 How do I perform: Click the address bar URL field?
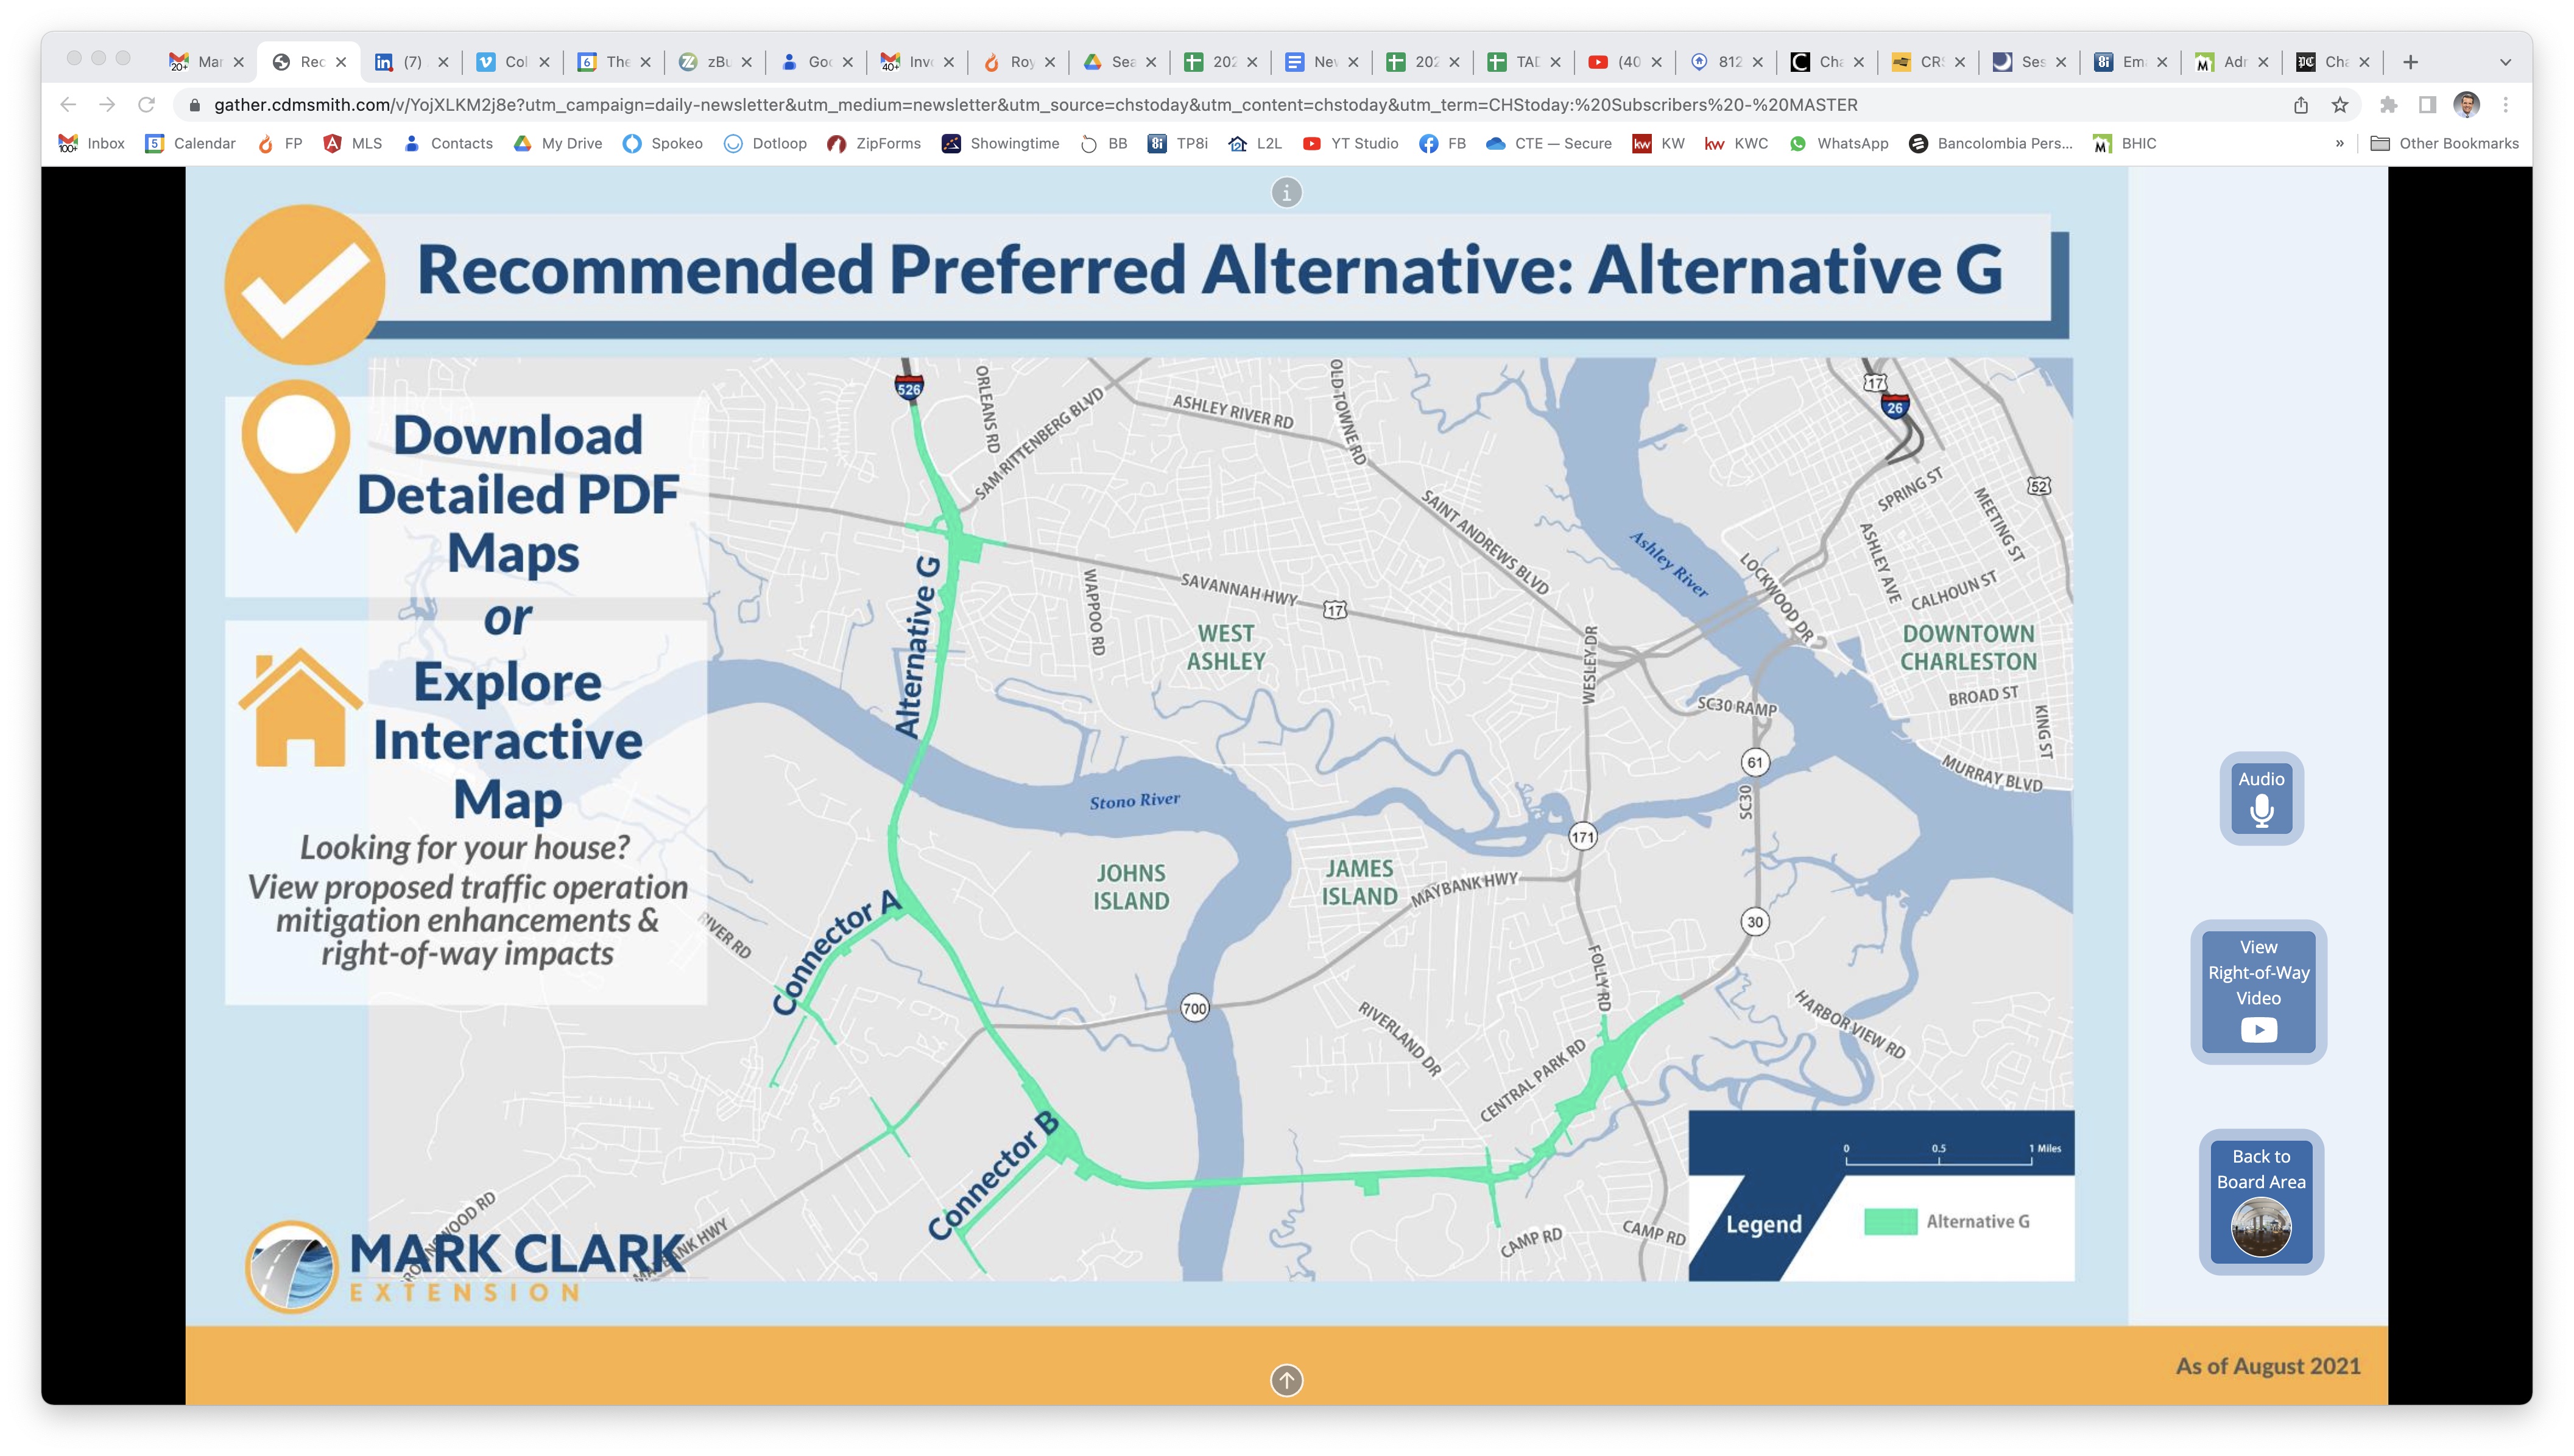coord(1035,105)
